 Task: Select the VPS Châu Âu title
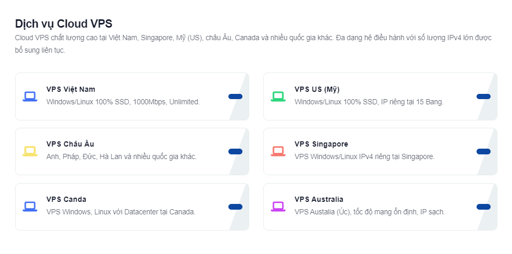click(70, 144)
